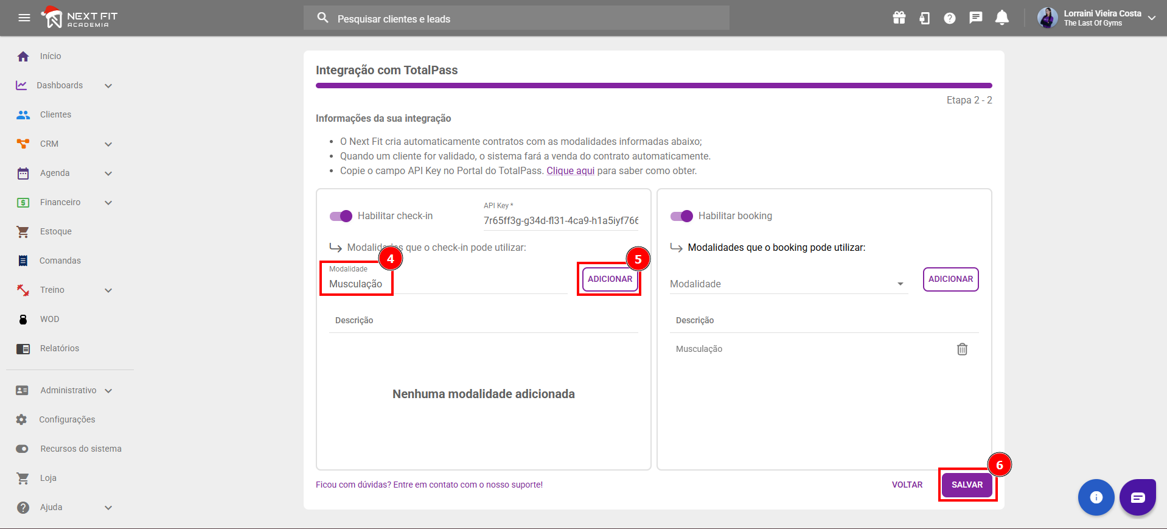The image size is (1167, 529).
Task: Open Clientes in sidebar
Action: click(x=55, y=114)
